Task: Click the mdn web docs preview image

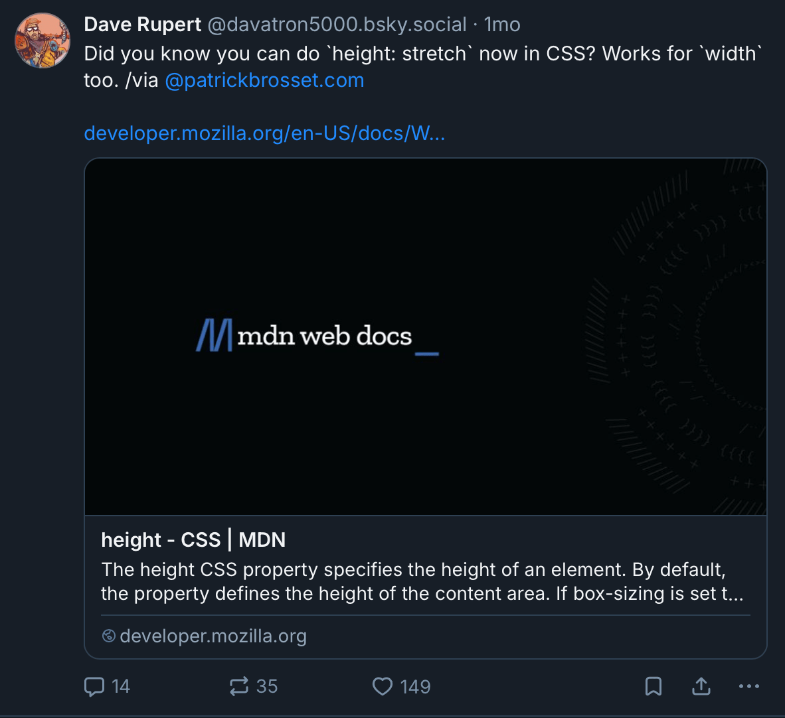Action: coord(425,336)
